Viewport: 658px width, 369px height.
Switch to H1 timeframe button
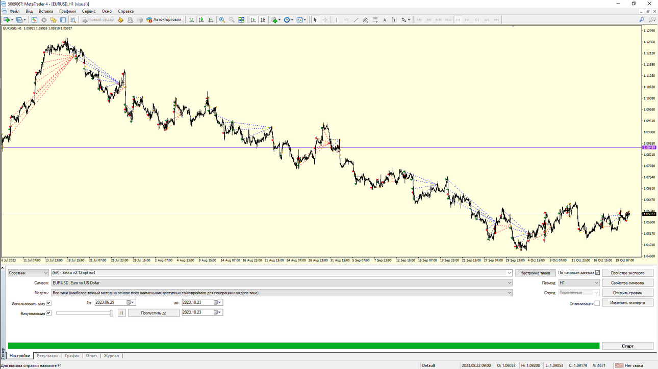(458, 20)
